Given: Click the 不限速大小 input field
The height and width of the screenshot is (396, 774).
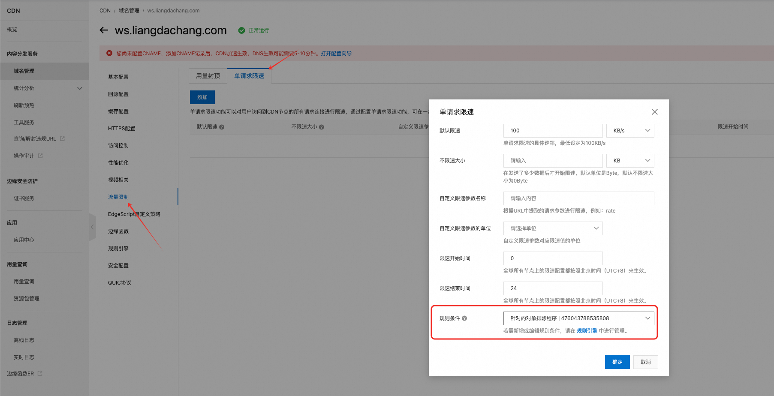Looking at the screenshot, I should [x=553, y=161].
